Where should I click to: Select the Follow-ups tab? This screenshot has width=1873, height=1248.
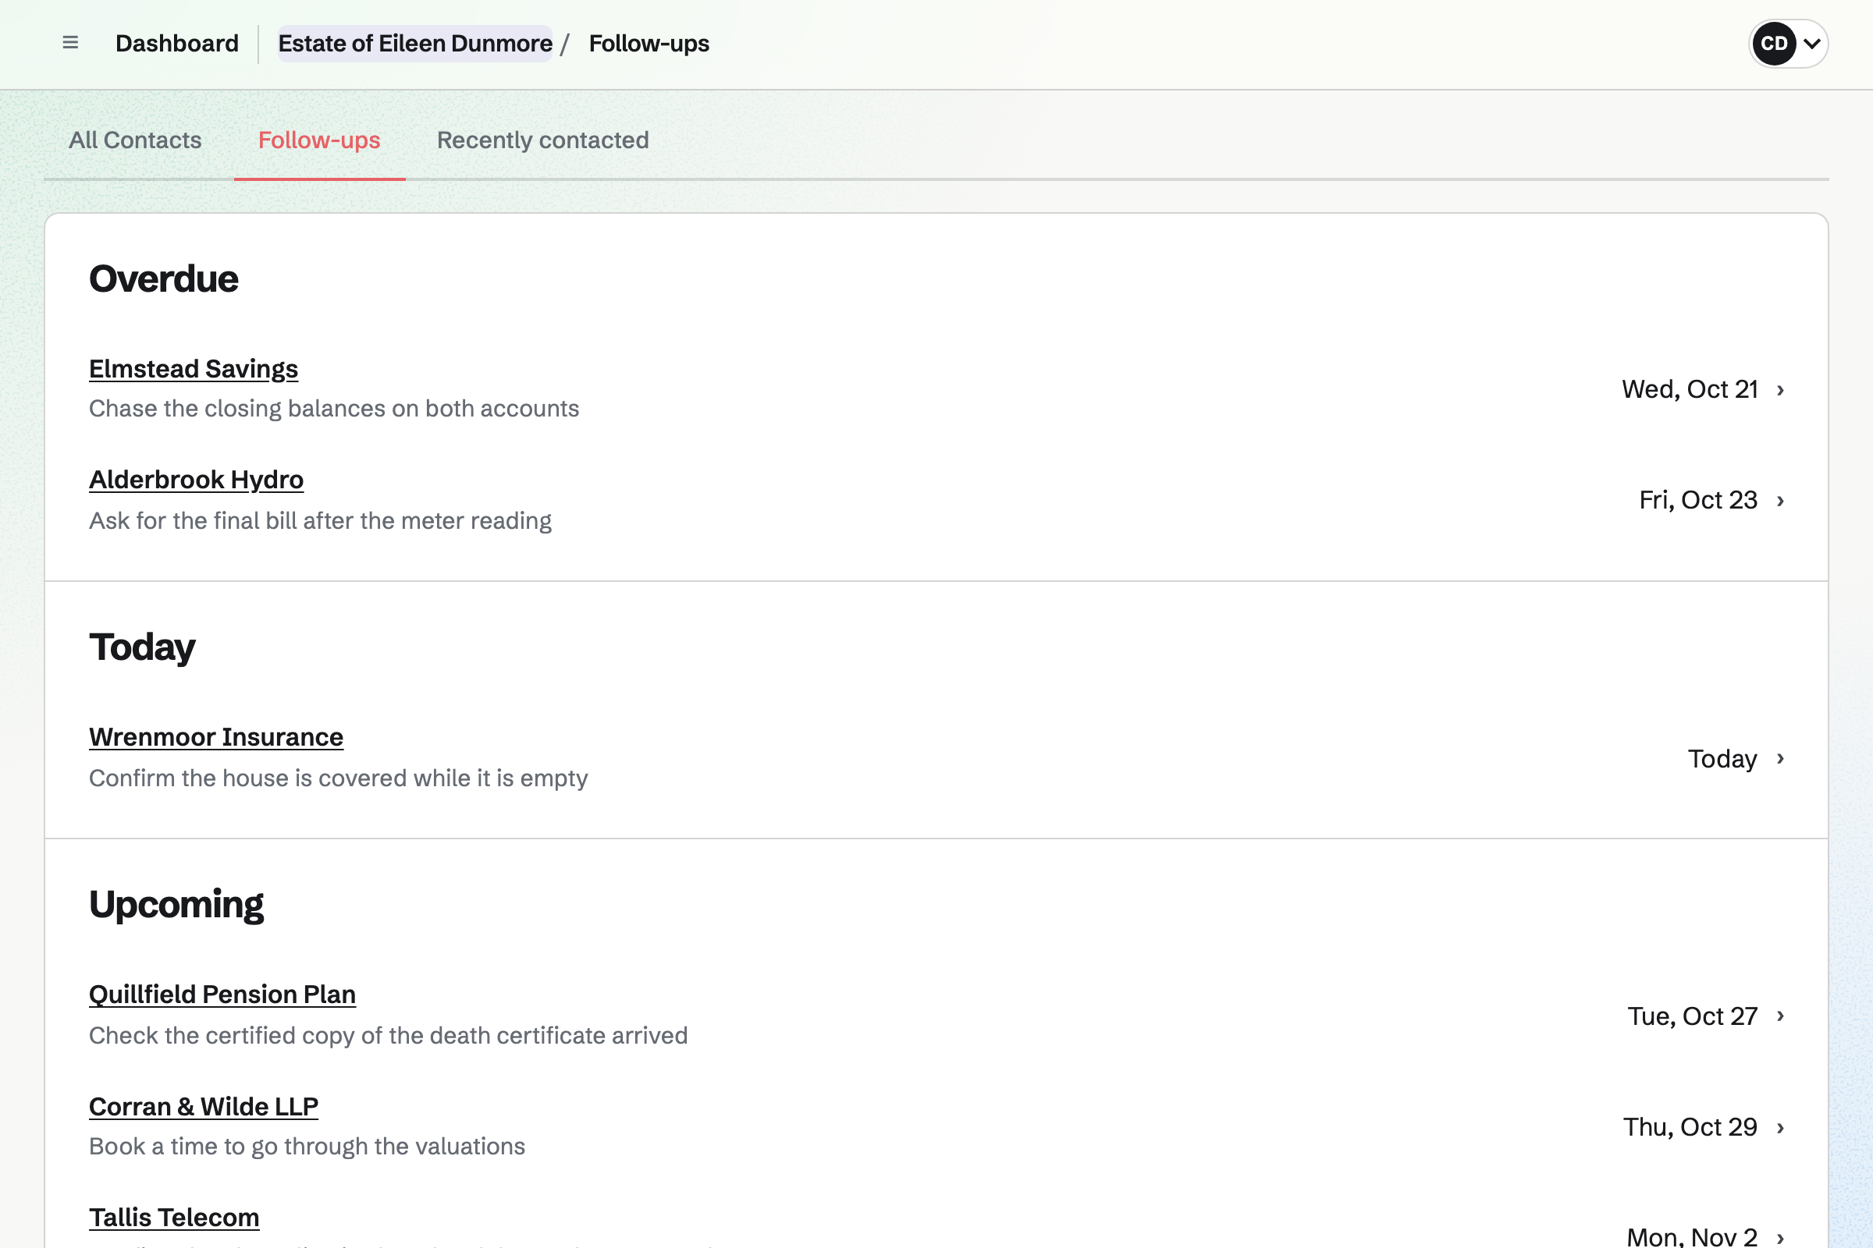(319, 140)
